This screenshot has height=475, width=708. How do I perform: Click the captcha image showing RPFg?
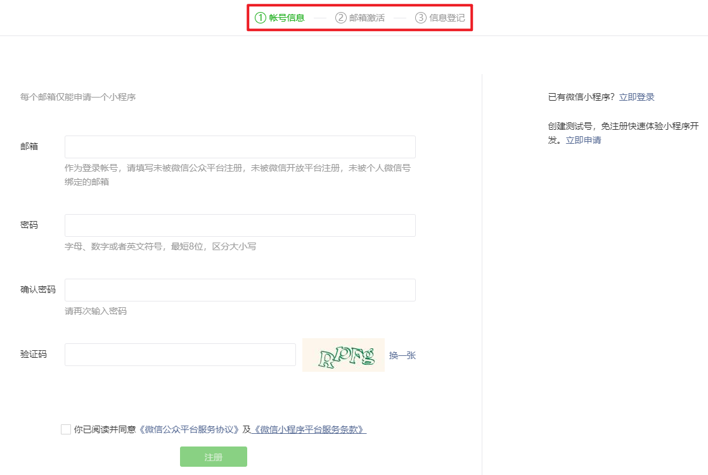coord(343,355)
